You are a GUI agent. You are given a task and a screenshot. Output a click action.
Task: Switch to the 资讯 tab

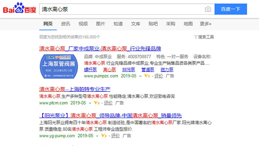tap(65, 24)
